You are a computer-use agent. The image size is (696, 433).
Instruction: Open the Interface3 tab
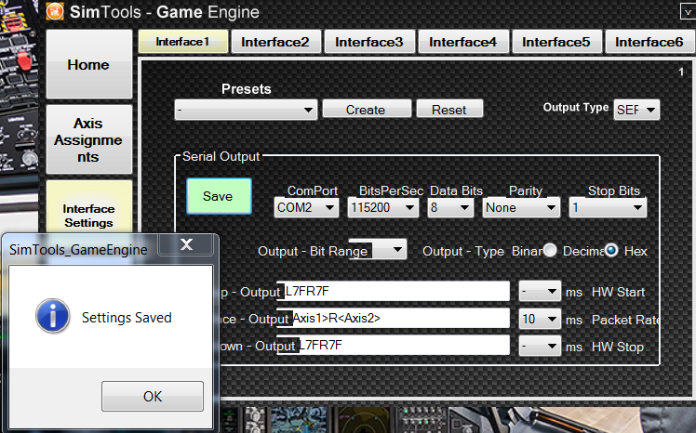click(369, 42)
